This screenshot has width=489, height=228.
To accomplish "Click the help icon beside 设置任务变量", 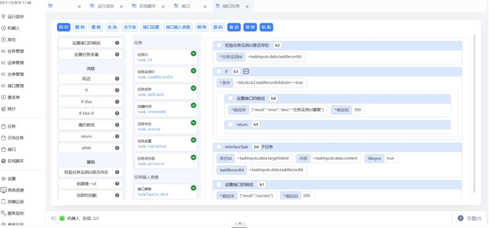I will (x=117, y=55).
